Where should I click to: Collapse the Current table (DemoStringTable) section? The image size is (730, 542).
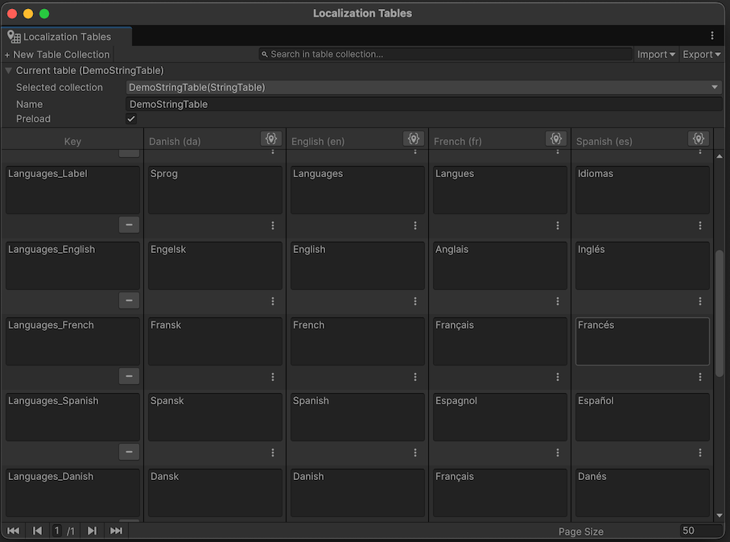(x=7, y=70)
